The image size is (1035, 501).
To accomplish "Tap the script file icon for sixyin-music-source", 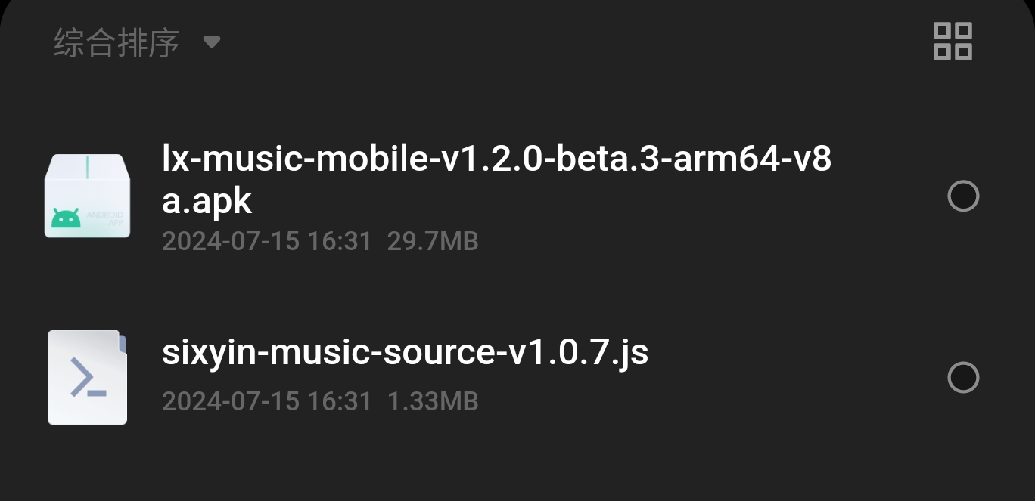I will [x=87, y=377].
